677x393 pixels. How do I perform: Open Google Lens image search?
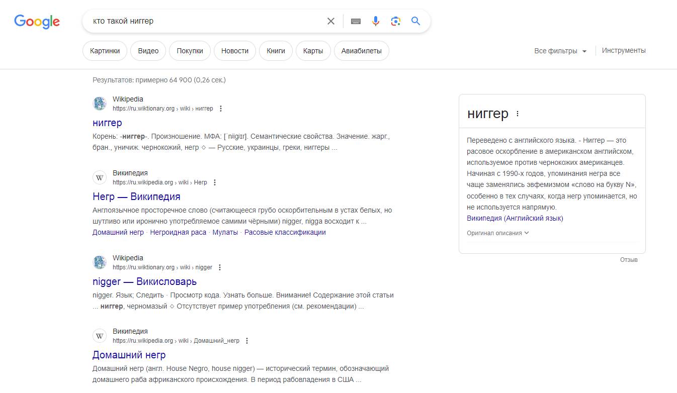pyautogui.click(x=396, y=21)
